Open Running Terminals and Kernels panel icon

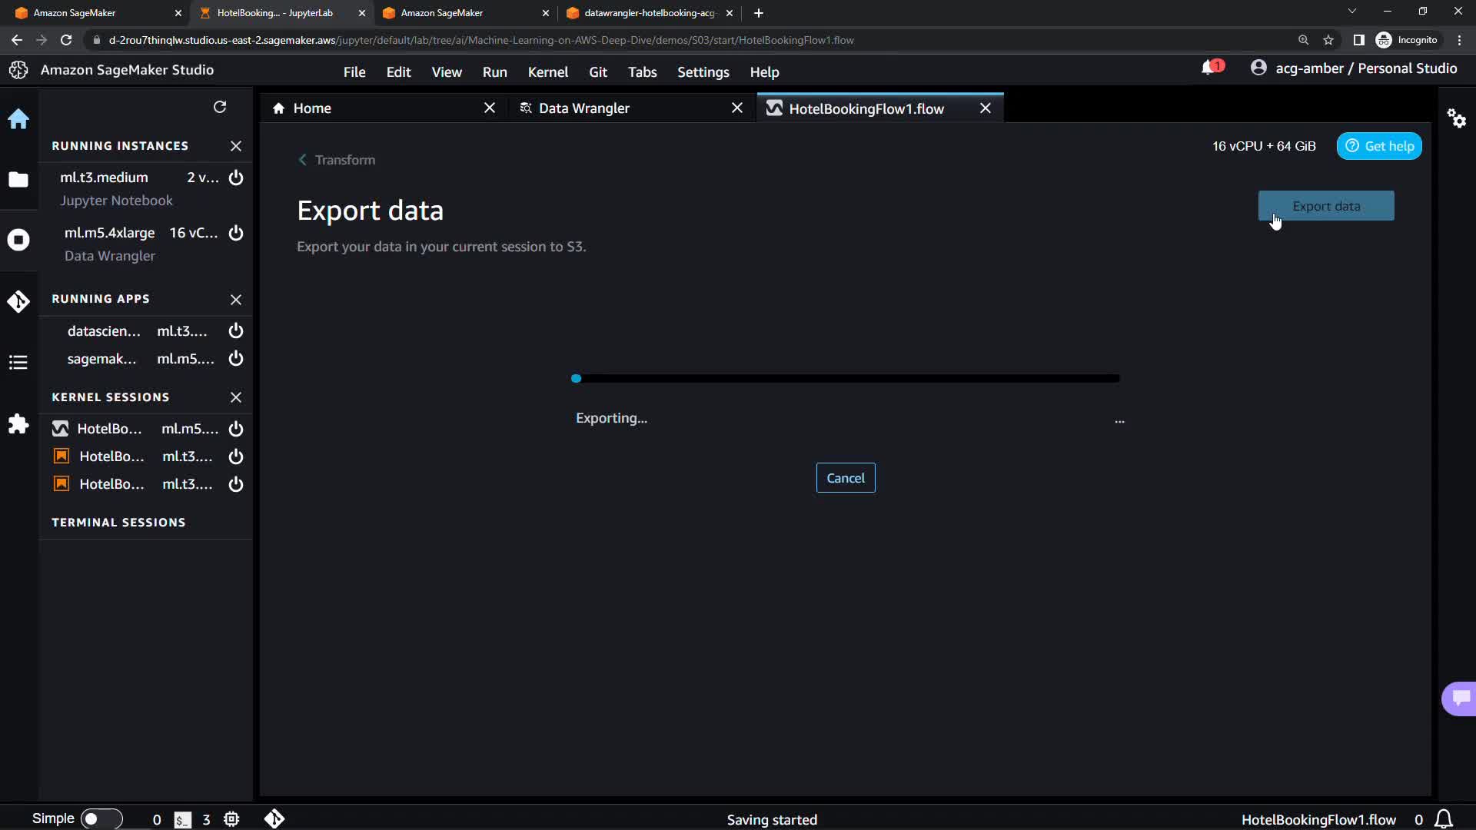pos(18,240)
